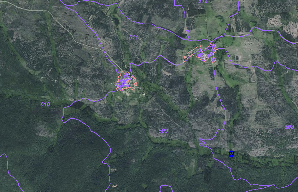The height and width of the screenshot is (192, 298).
Task: Click the zone label 510
Action: click(x=45, y=104)
